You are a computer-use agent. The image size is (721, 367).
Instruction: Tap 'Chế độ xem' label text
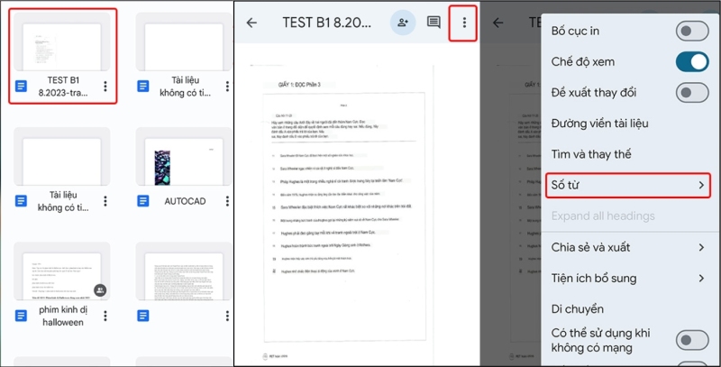pos(582,61)
